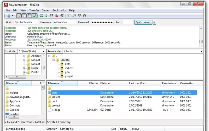
Task: Open the Help menu
Action: click(x=72, y=10)
